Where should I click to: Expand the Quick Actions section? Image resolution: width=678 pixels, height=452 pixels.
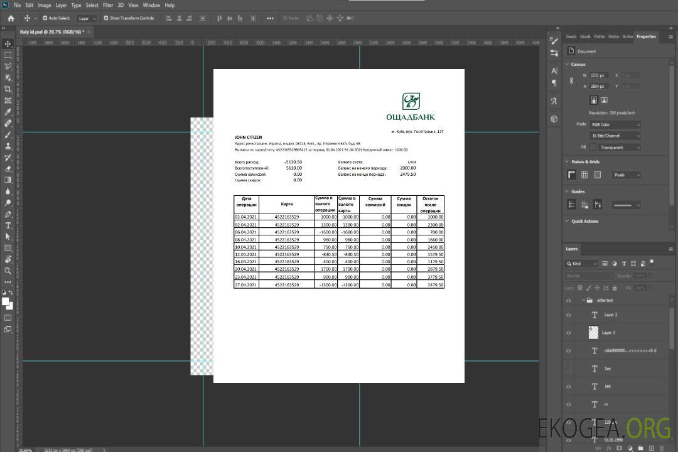568,221
